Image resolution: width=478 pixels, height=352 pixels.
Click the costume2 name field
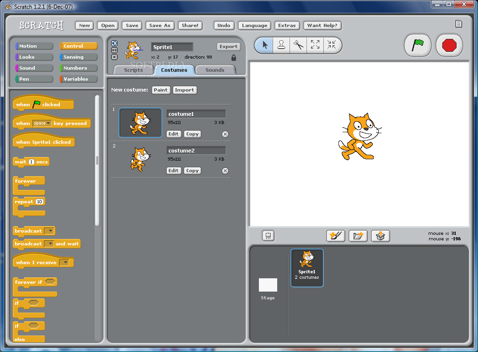196,151
